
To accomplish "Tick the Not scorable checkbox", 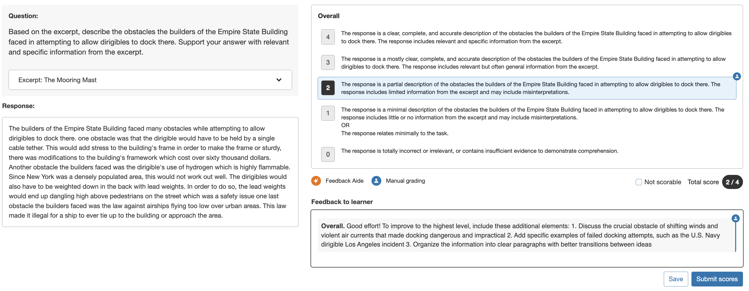I will click(638, 182).
